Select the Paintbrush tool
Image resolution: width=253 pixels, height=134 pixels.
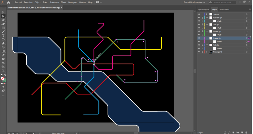(3, 32)
